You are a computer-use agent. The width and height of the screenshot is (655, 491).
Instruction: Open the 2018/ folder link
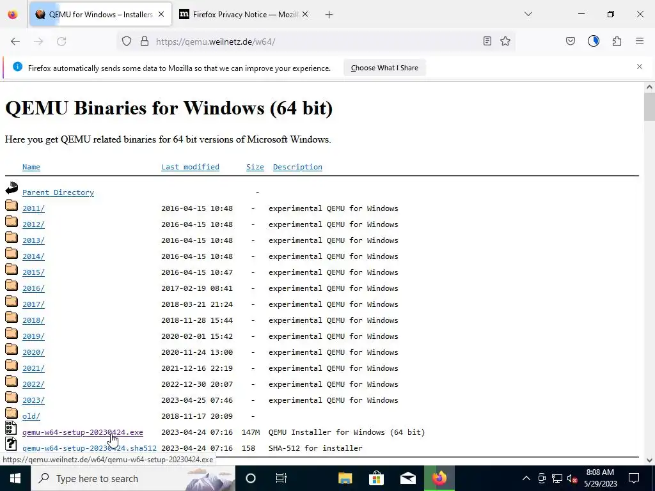tap(33, 320)
